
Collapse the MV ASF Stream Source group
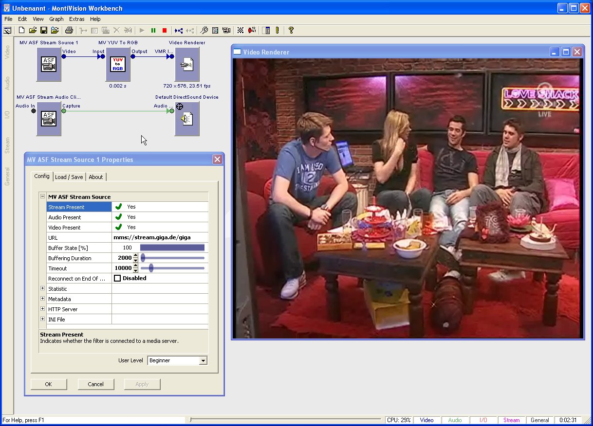point(42,196)
